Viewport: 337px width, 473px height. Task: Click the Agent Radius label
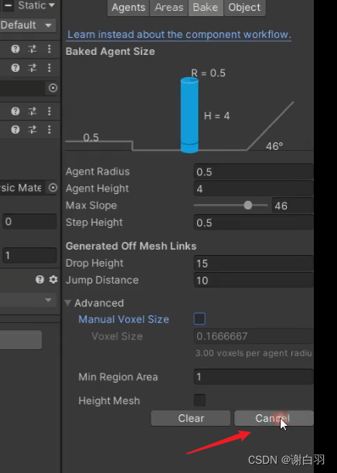pos(97,172)
